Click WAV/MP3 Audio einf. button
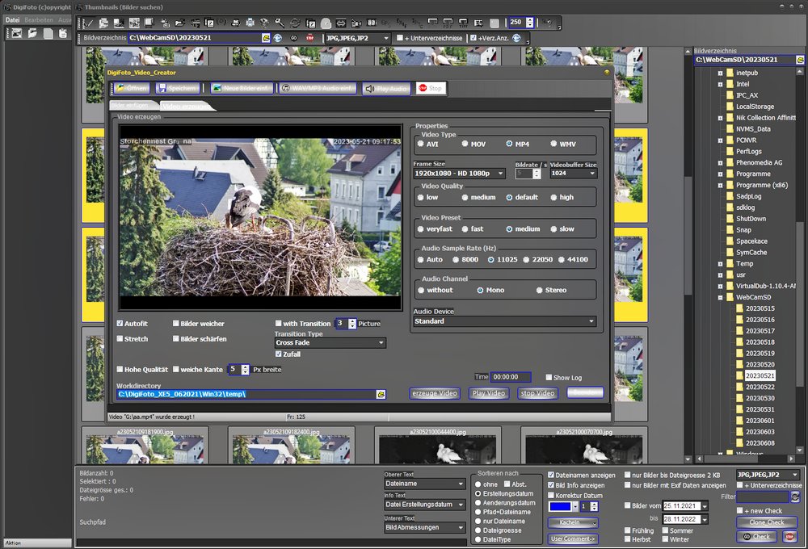This screenshot has width=808, height=549. tap(317, 88)
